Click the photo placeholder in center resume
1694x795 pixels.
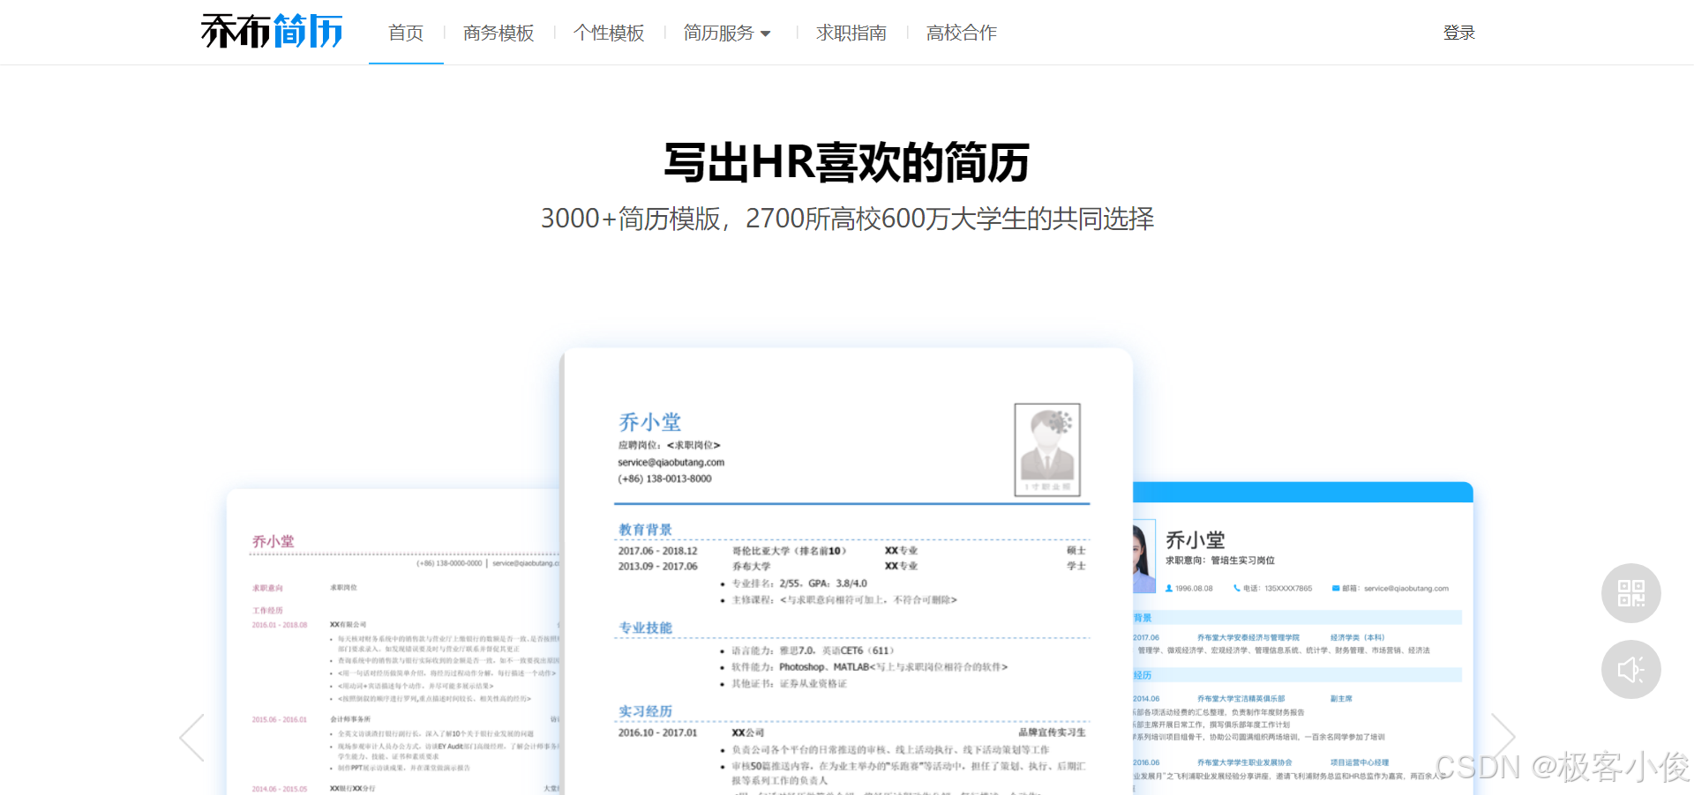[1047, 450]
